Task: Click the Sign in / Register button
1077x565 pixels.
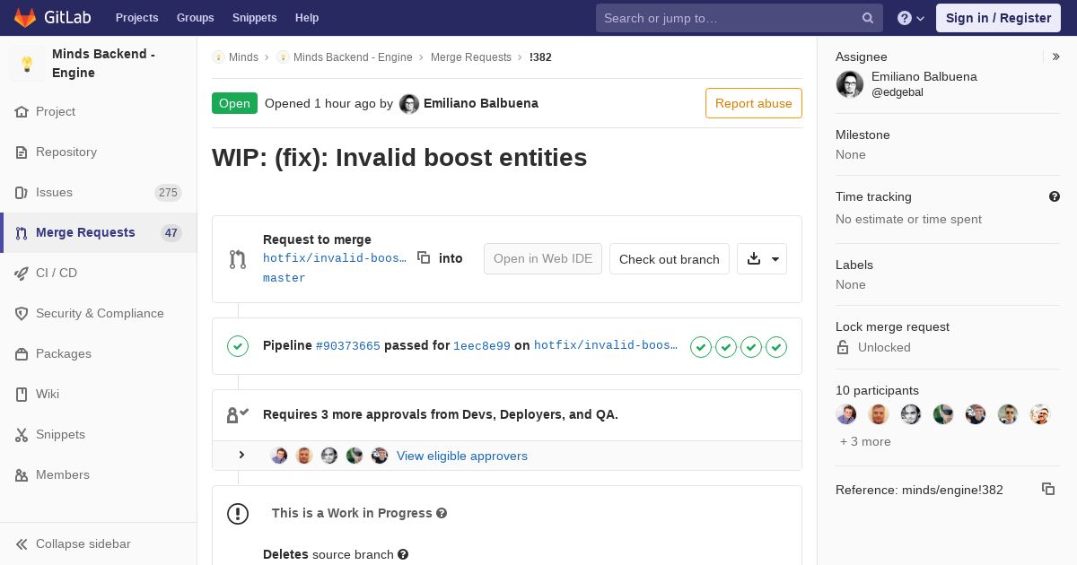Action: point(998,18)
